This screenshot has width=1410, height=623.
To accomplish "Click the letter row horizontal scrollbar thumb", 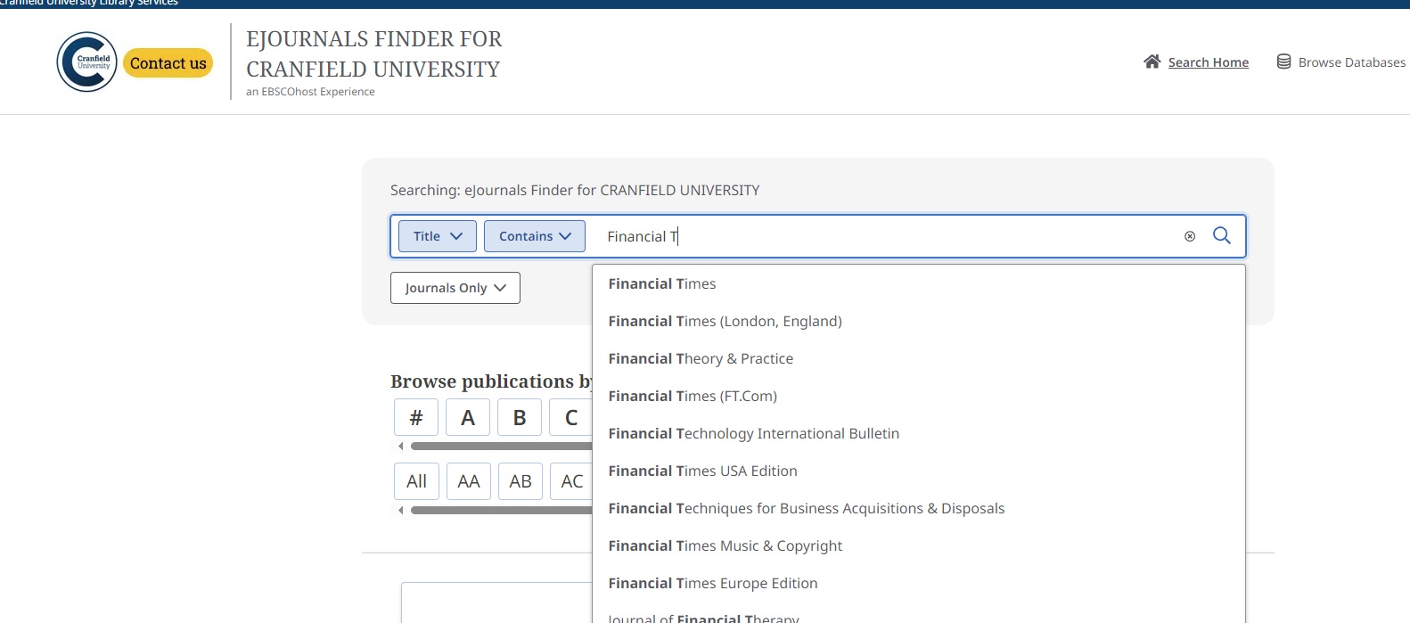I will (502, 447).
